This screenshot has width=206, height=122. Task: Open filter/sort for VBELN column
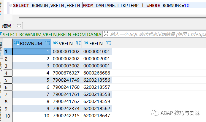click(x=78, y=43)
